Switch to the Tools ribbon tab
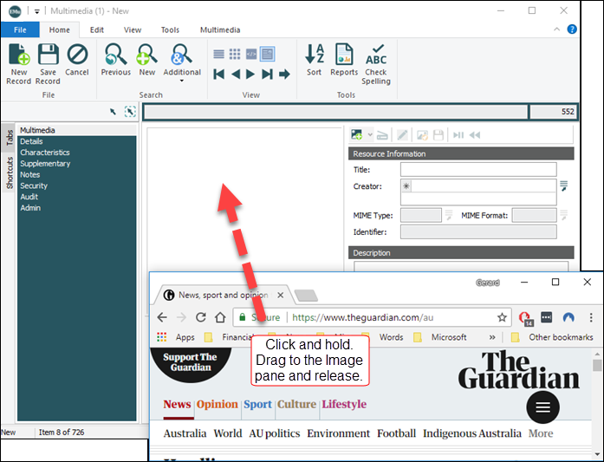The height and width of the screenshot is (462, 604). click(170, 29)
